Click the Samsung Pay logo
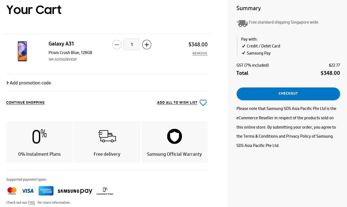Image resolution: width=347 pixels, height=207 pixels. click(x=75, y=191)
